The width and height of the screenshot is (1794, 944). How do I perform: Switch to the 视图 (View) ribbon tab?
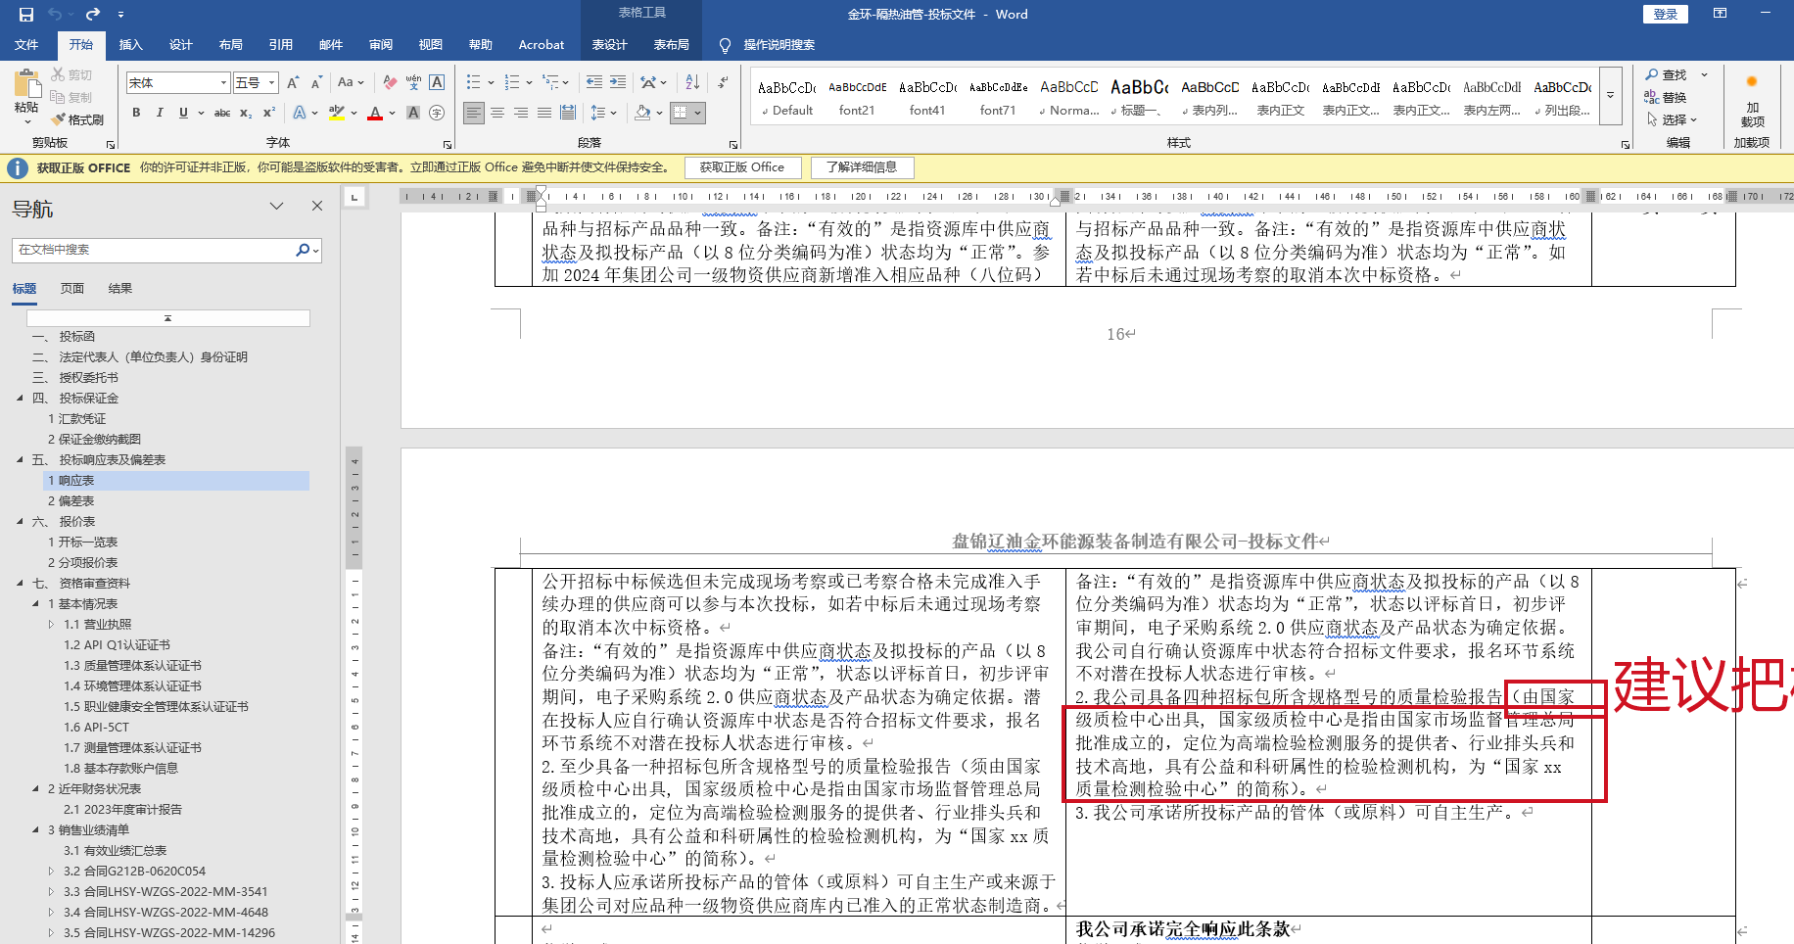click(x=431, y=45)
